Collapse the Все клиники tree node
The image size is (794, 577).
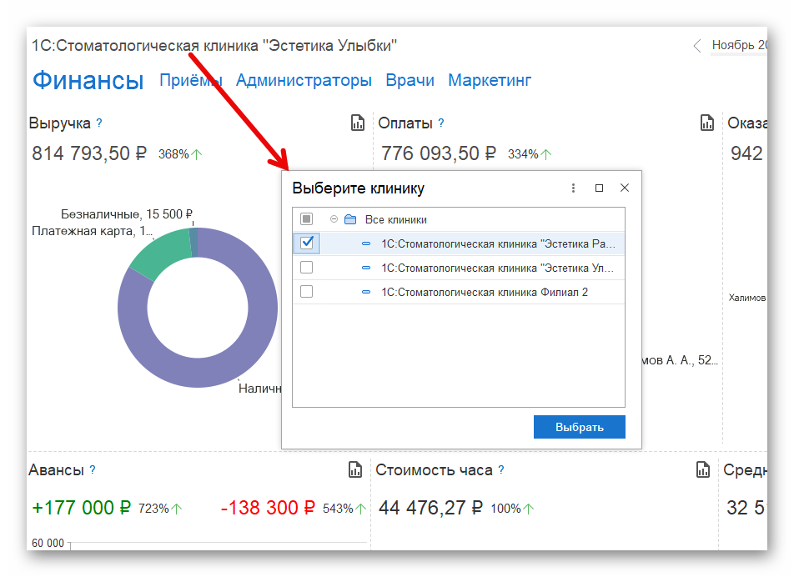coord(334,219)
